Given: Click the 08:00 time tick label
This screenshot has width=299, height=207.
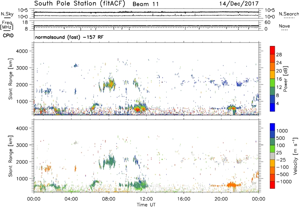Looking at the screenshot, I should coord(109,199).
